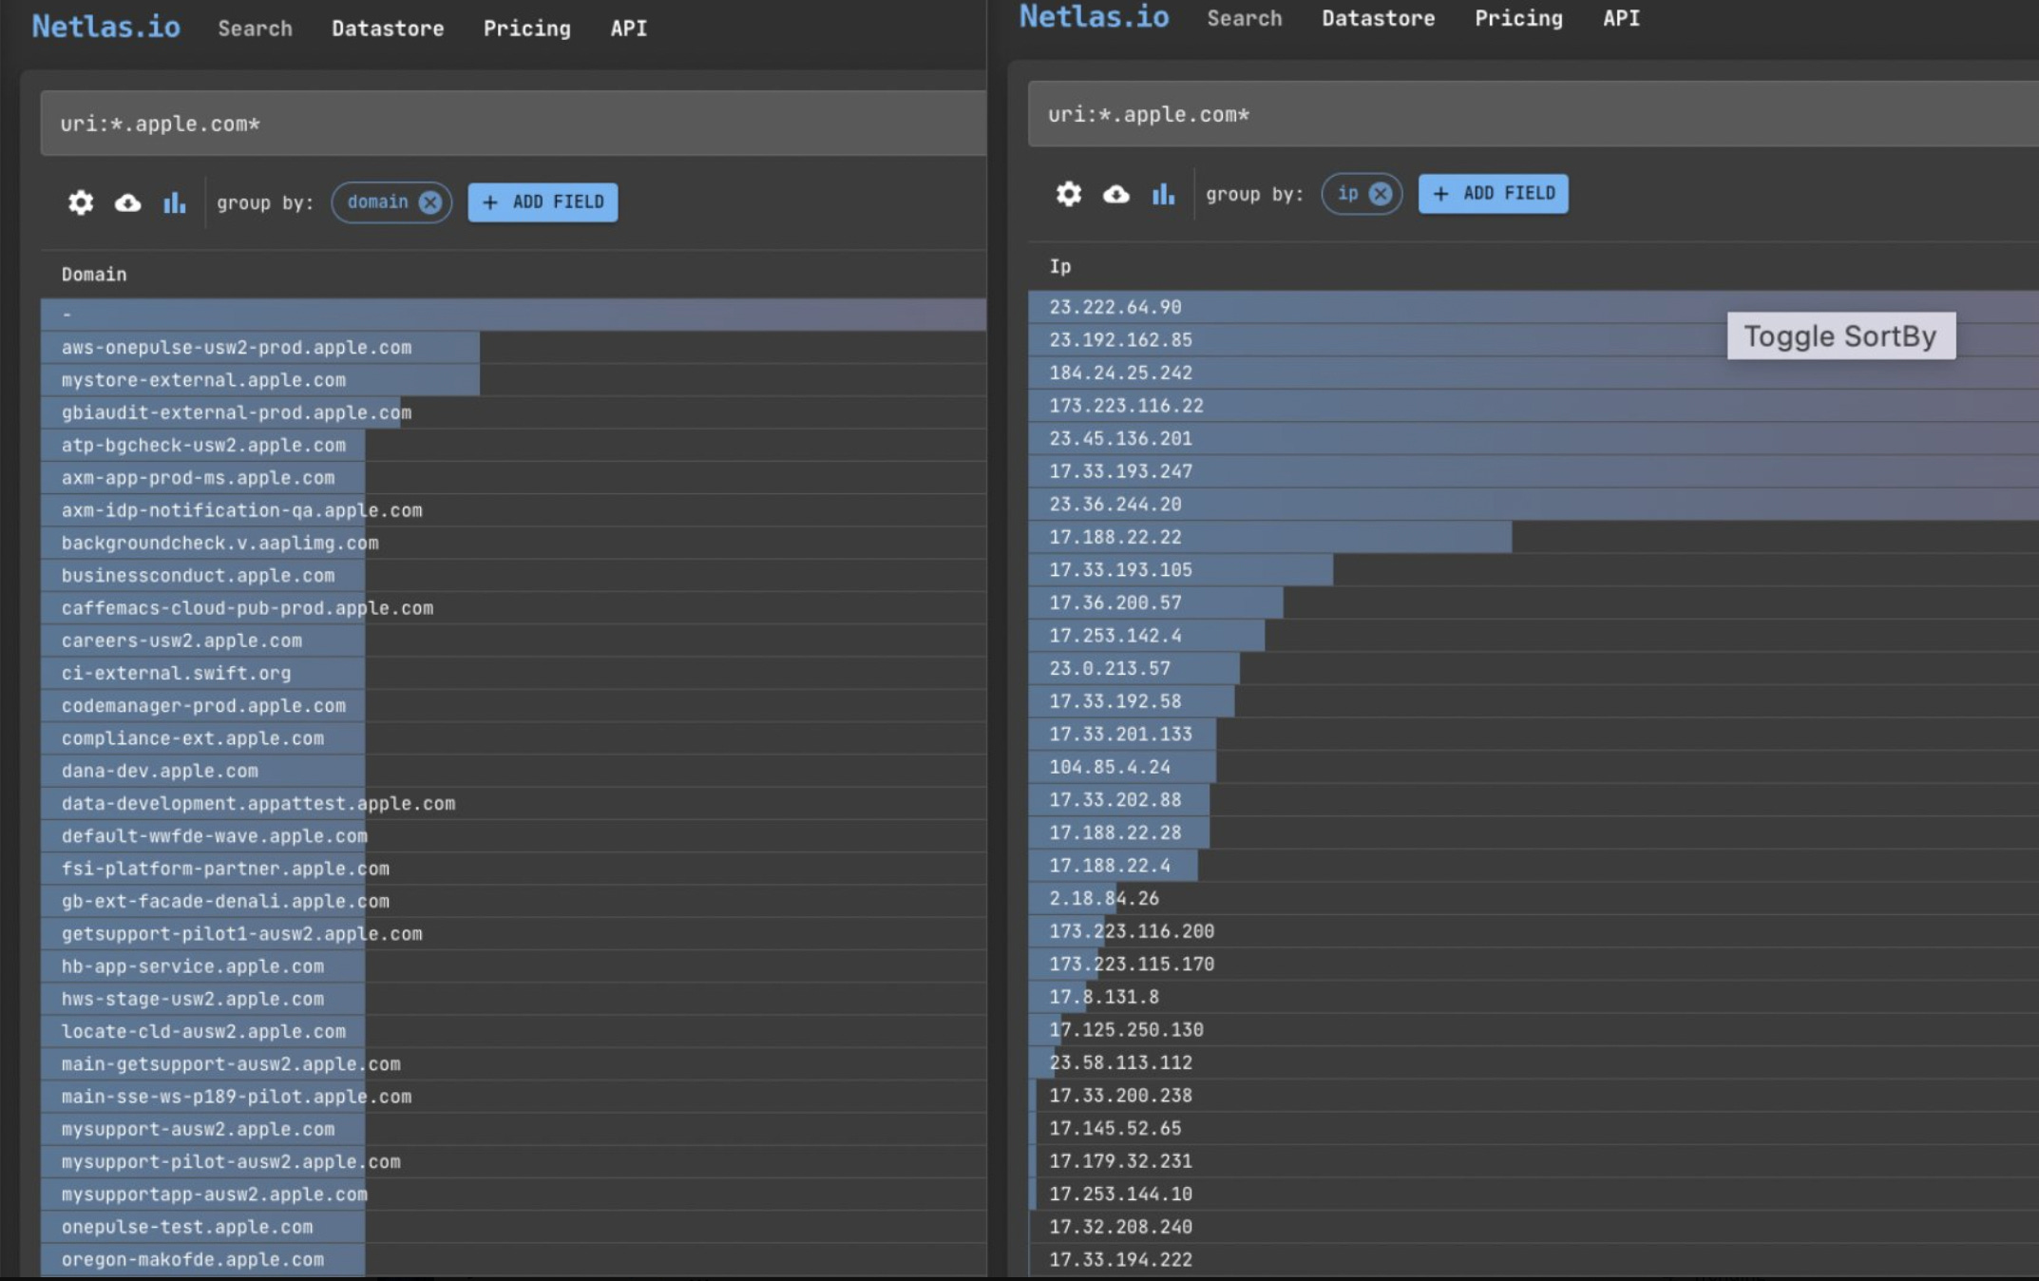The height and width of the screenshot is (1281, 2039).
Task: Remove the ip group-by chip
Action: (x=1381, y=194)
